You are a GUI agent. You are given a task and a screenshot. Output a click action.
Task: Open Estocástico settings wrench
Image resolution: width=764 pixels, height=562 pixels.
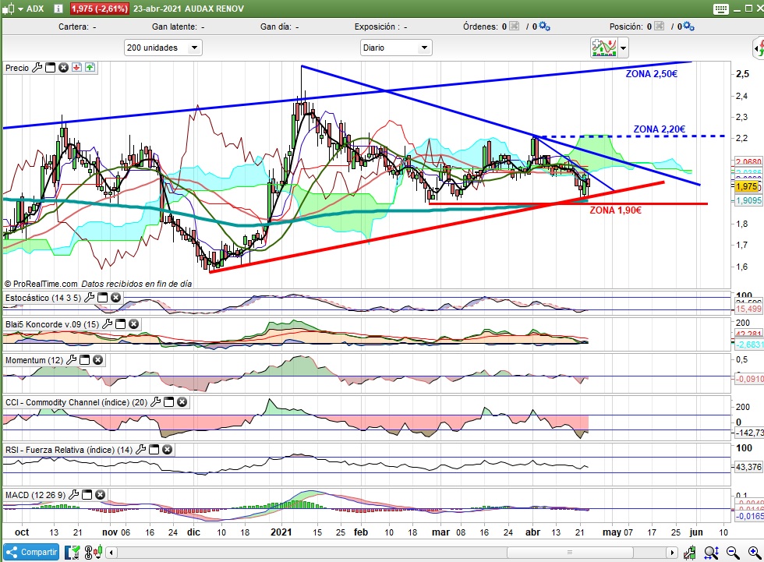[x=89, y=298]
